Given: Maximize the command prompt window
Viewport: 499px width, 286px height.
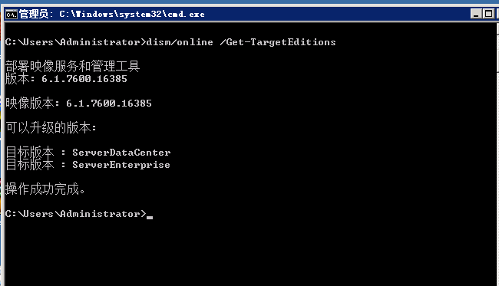Looking at the screenshot, I should [488, 14].
